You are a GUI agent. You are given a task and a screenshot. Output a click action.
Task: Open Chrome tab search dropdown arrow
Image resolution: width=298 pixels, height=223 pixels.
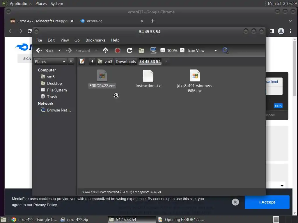tap(290, 21)
